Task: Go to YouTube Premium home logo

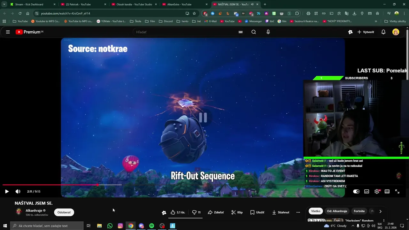Action: [x=29, y=32]
